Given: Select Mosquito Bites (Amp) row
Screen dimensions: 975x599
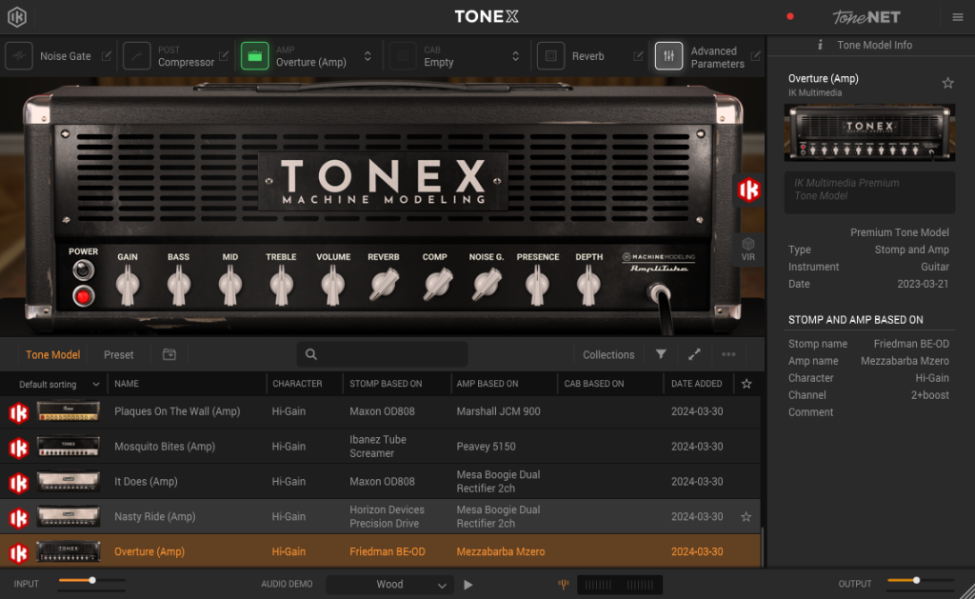Looking at the screenshot, I should tap(380, 446).
